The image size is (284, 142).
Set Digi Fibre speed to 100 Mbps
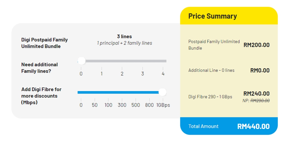[x=108, y=92]
